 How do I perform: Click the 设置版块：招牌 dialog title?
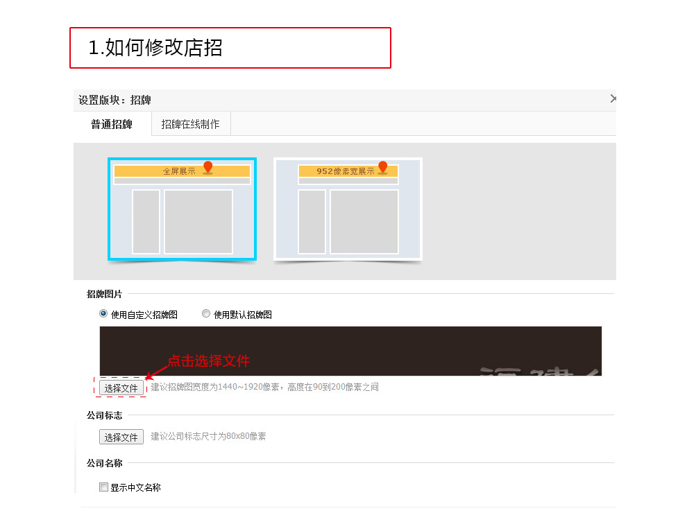pyautogui.click(x=114, y=101)
